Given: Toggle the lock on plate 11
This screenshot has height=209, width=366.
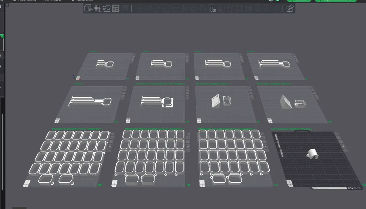Looking at the screenshot, I should click(265, 146).
